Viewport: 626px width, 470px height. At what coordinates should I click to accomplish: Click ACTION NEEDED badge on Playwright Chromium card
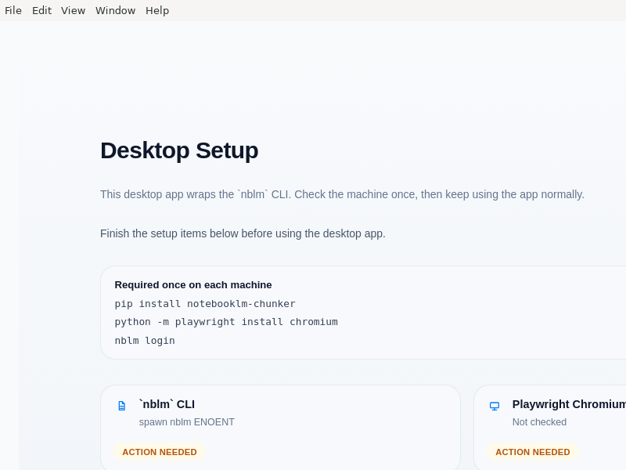533,452
